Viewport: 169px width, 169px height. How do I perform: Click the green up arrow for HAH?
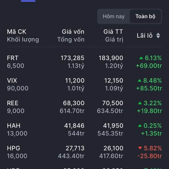140,126
